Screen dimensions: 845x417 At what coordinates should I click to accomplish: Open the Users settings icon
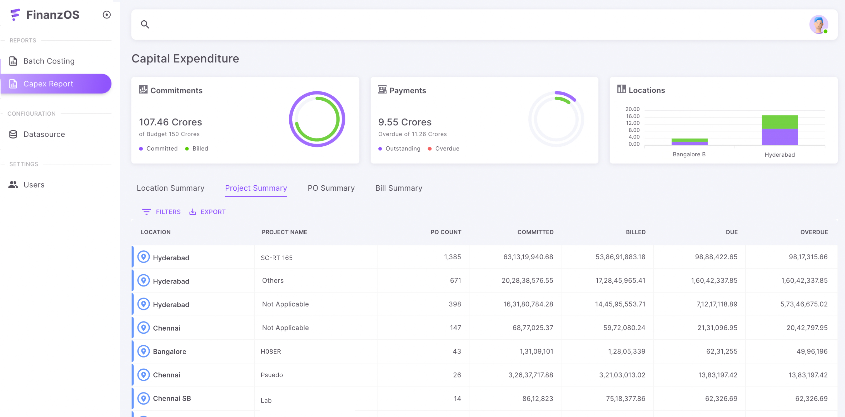coord(13,185)
